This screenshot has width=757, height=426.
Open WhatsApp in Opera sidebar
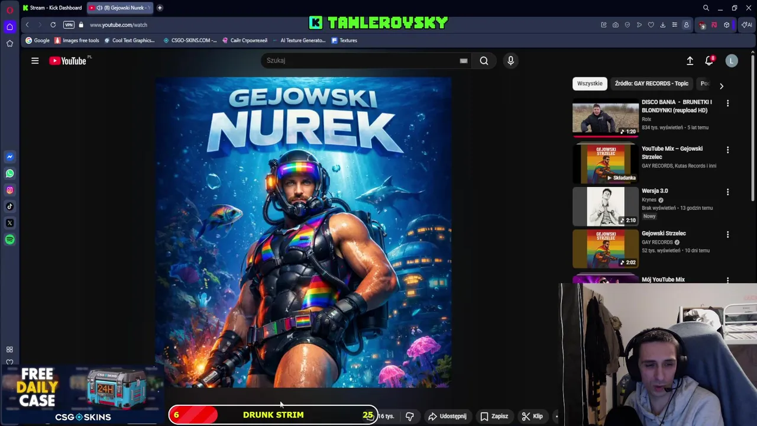click(9, 173)
